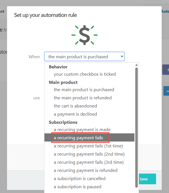The width and height of the screenshot is (169, 193).
Task: Select 'a recurring payment fails (2nd time)'
Action: (x=89, y=154)
